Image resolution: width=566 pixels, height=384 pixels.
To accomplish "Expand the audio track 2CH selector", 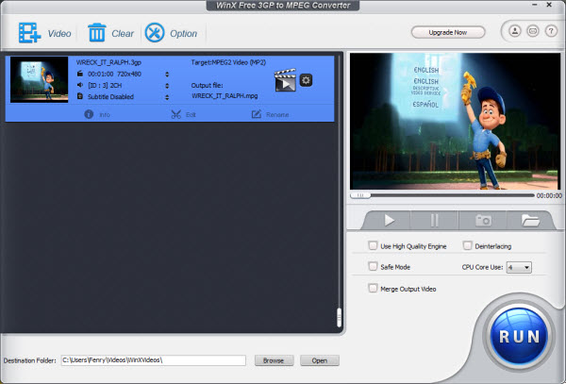I will click(x=167, y=86).
